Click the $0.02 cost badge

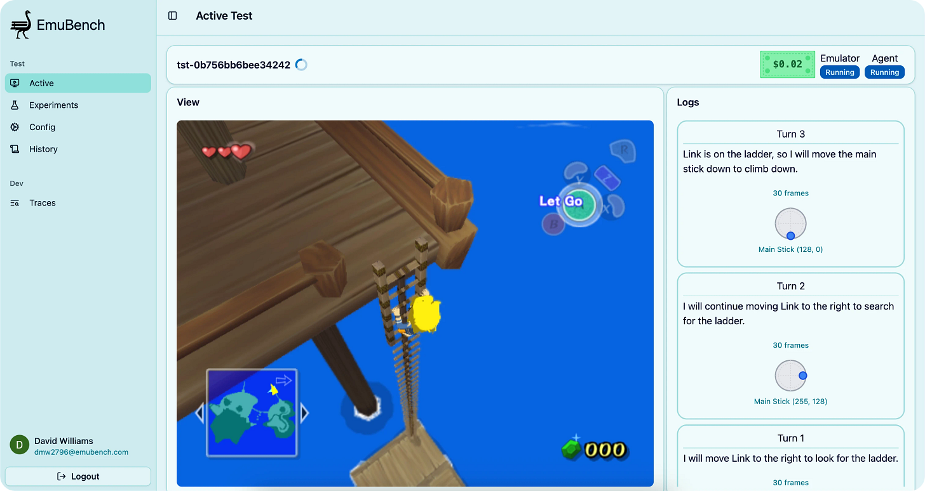pyautogui.click(x=788, y=64)
